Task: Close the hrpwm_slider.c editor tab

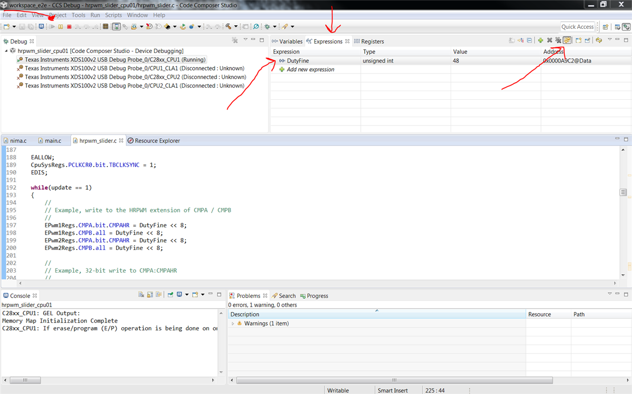Action: pos(121,140)
